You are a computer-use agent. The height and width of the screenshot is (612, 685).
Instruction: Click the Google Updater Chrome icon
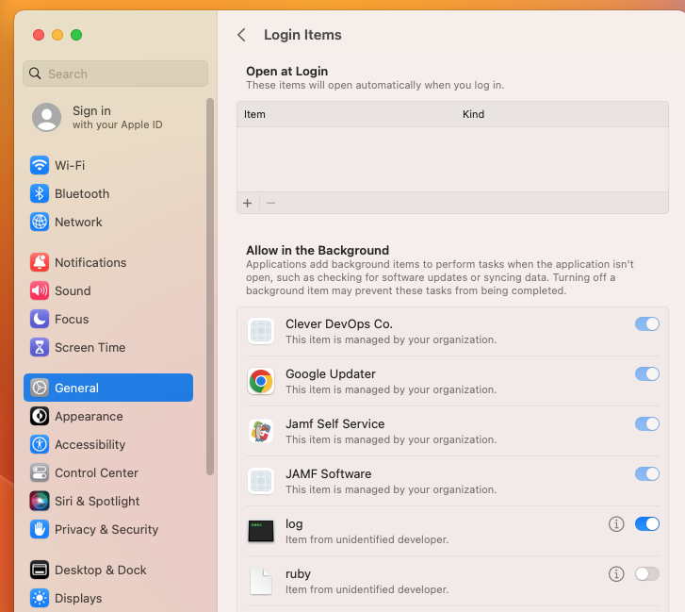point(261,381)
